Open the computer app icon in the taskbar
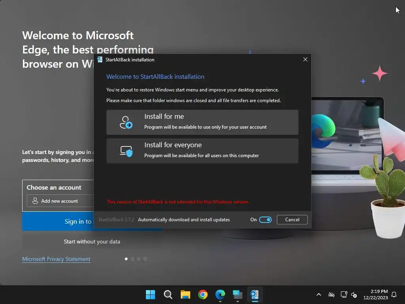This screenshot has width=405, height=304. 238,294
